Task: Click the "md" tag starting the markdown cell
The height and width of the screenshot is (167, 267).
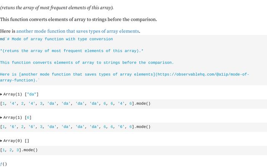Action: [2, 39]
